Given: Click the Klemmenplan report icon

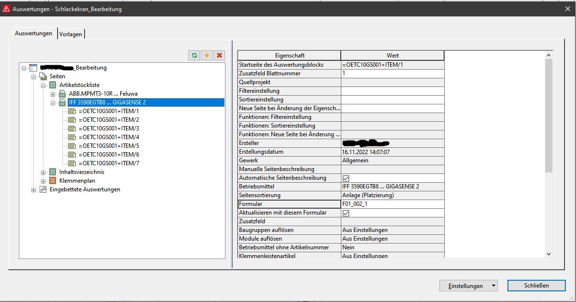Looking at the screenshot, I should [x=52, y=181].
